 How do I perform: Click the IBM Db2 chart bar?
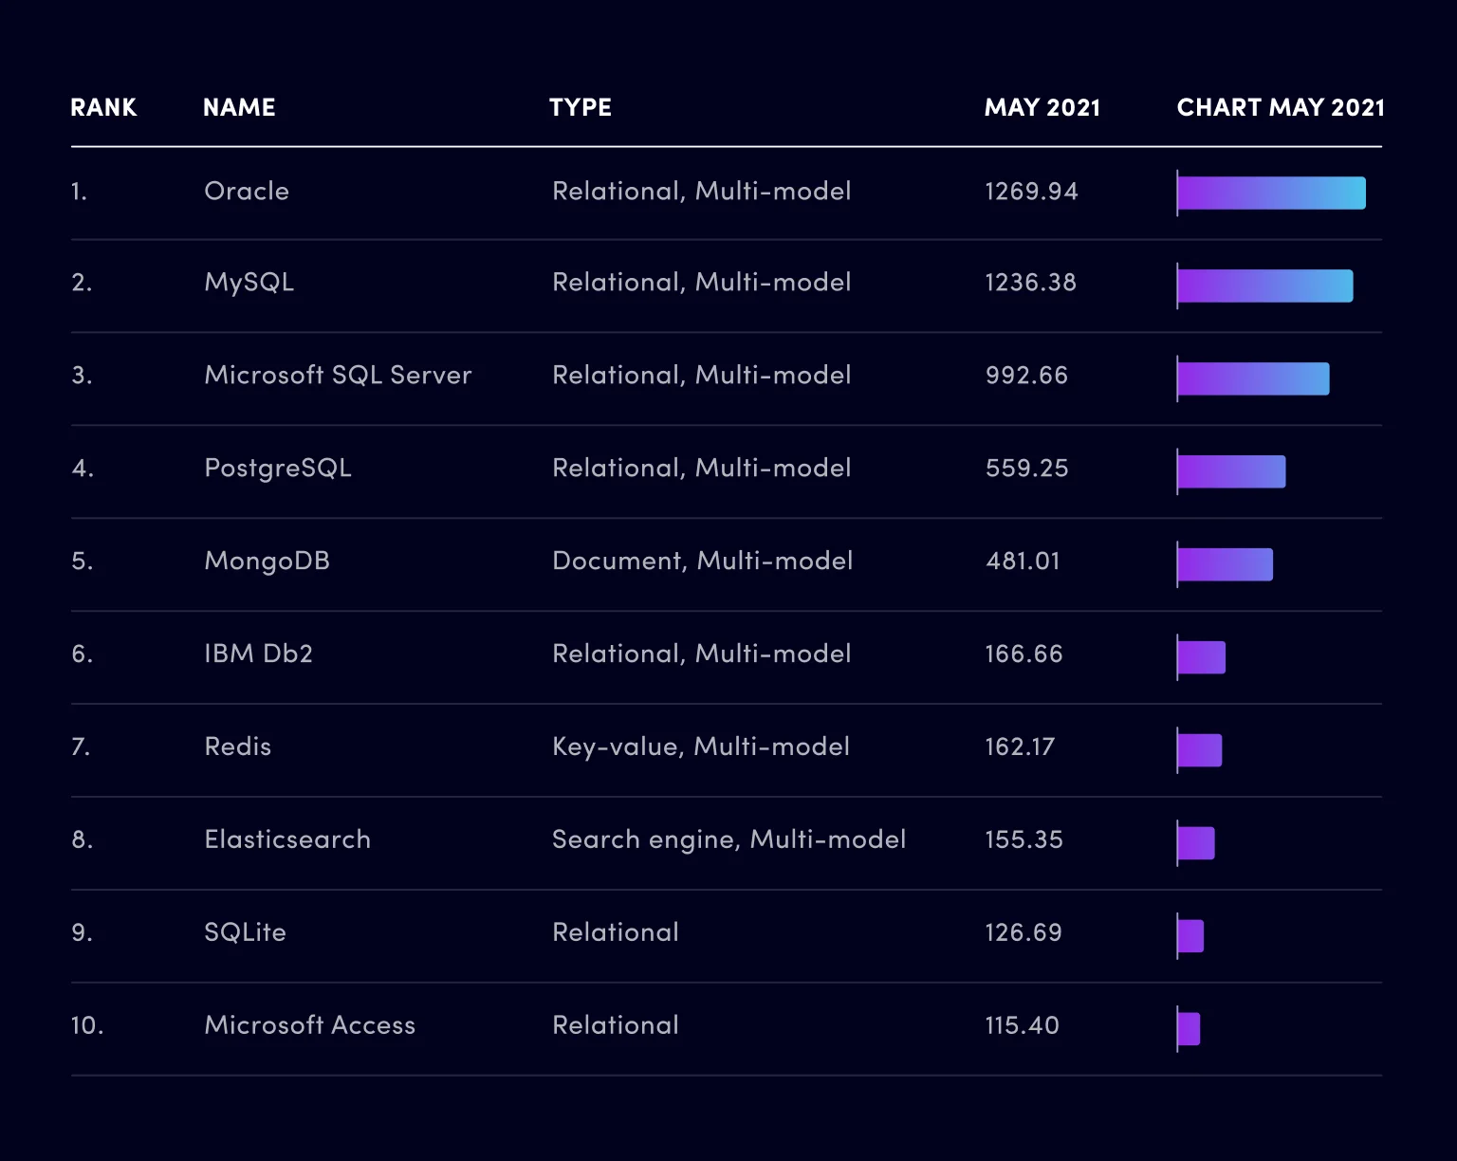(x=1201, y=657)
